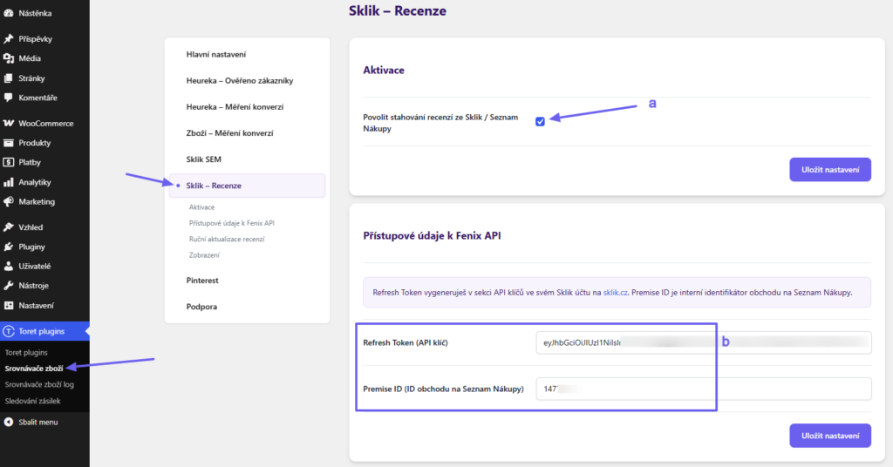
Task: Click the WooCommerce logo icon
Action: [x=9, y=123]
